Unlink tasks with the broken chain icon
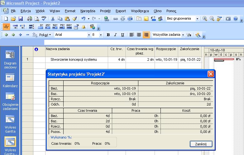This screenshot has width=244, height=155. point(122,19)
